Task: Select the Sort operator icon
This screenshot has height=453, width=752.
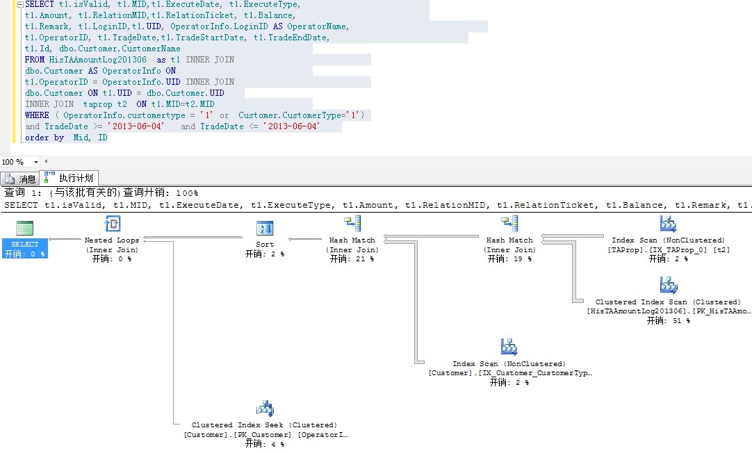Action: [x=265, y=228]
